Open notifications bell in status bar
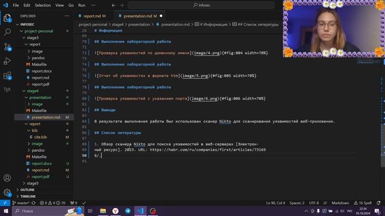The image size is (385, 216). coord(378,203)
